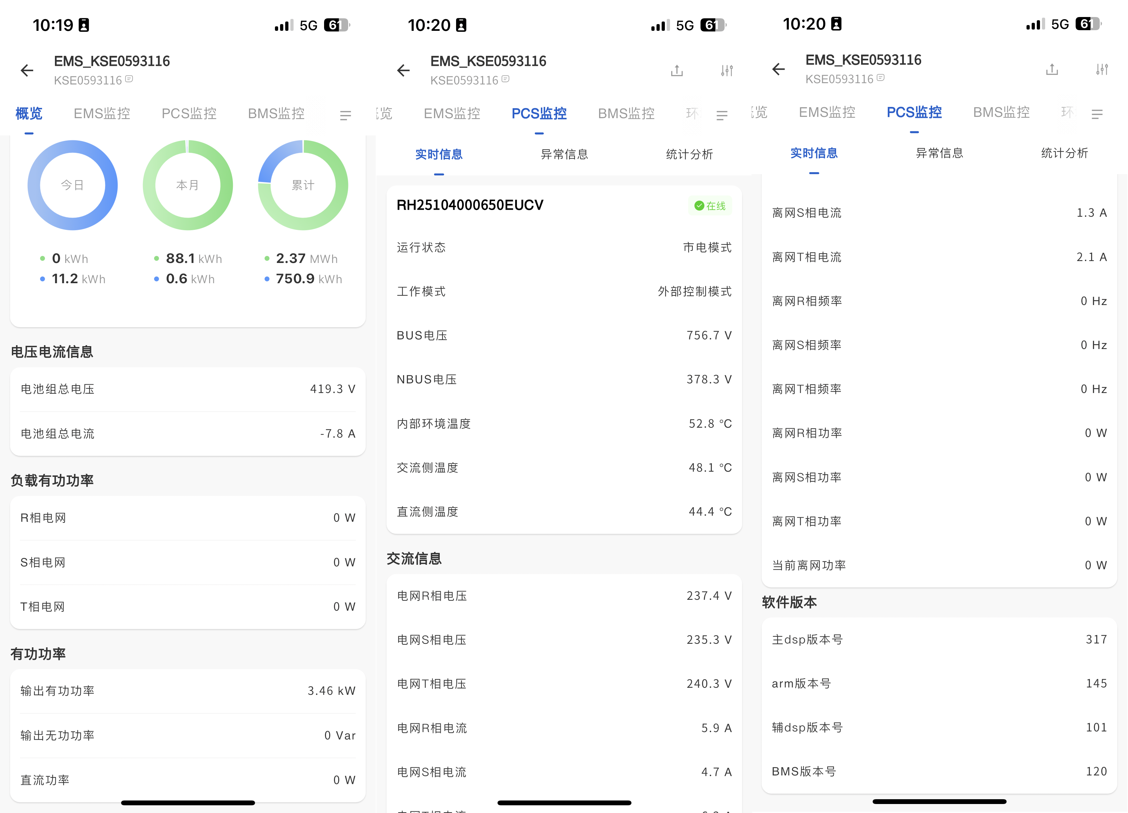Screen dimensions: 1128x813
Task: Tap the back arrow on the middle screen
Action: click(403, 71)
